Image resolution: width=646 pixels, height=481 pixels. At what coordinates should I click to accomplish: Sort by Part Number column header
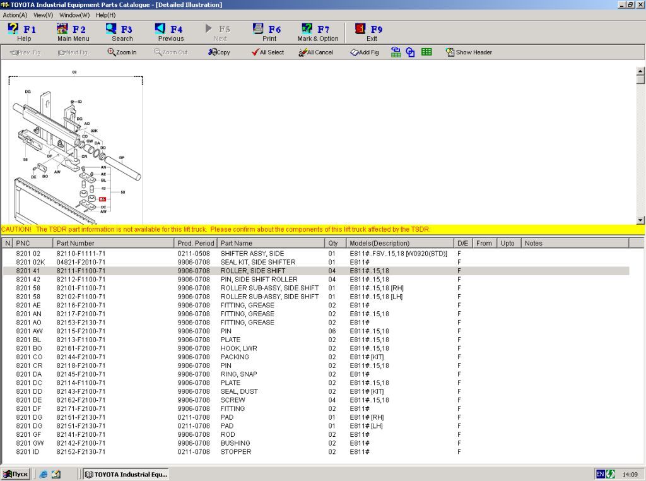(x=114, y=243)
